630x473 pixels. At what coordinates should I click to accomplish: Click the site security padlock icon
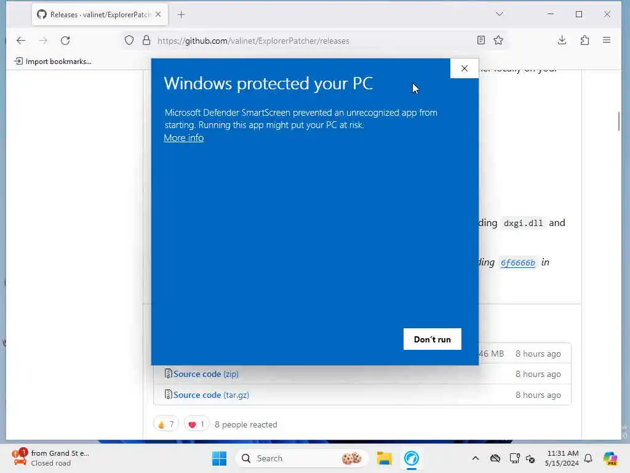click(x=146, y=40)
